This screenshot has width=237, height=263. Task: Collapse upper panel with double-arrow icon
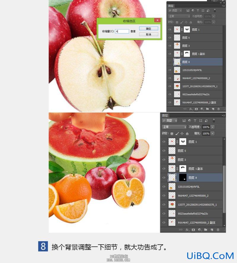tap(221, 3)
